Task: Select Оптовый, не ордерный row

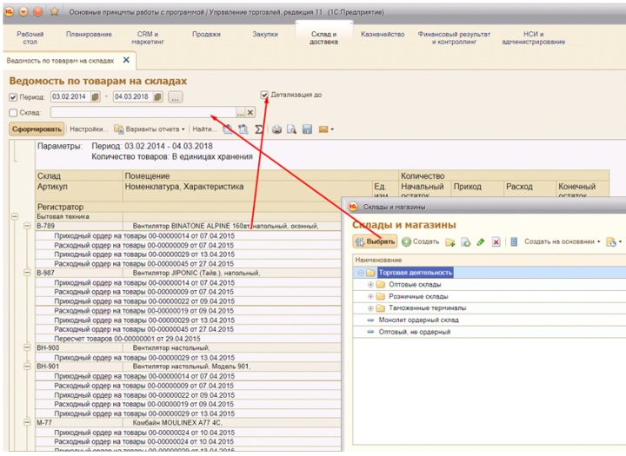Action: tap(489, 332)
